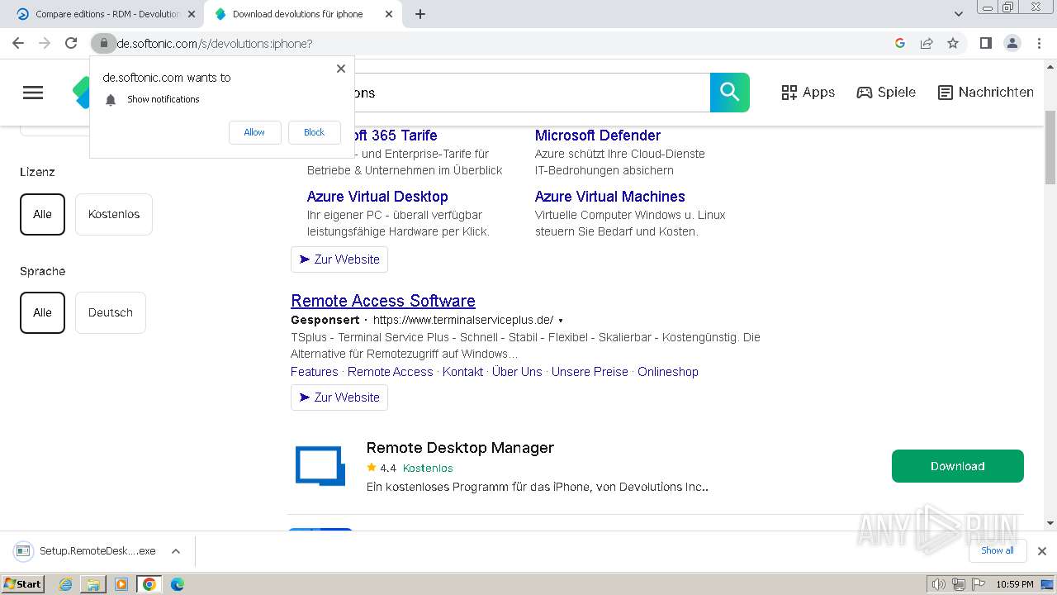
Task: Launch Internet Explorer from the taskbar
Action: 66,584
